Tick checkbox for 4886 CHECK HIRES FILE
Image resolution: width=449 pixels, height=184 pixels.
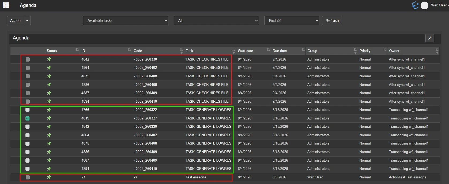(28, 85)
